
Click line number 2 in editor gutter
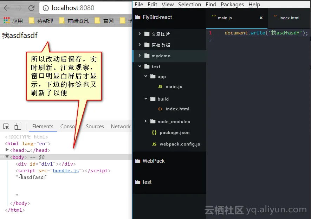tap(210, 40)
